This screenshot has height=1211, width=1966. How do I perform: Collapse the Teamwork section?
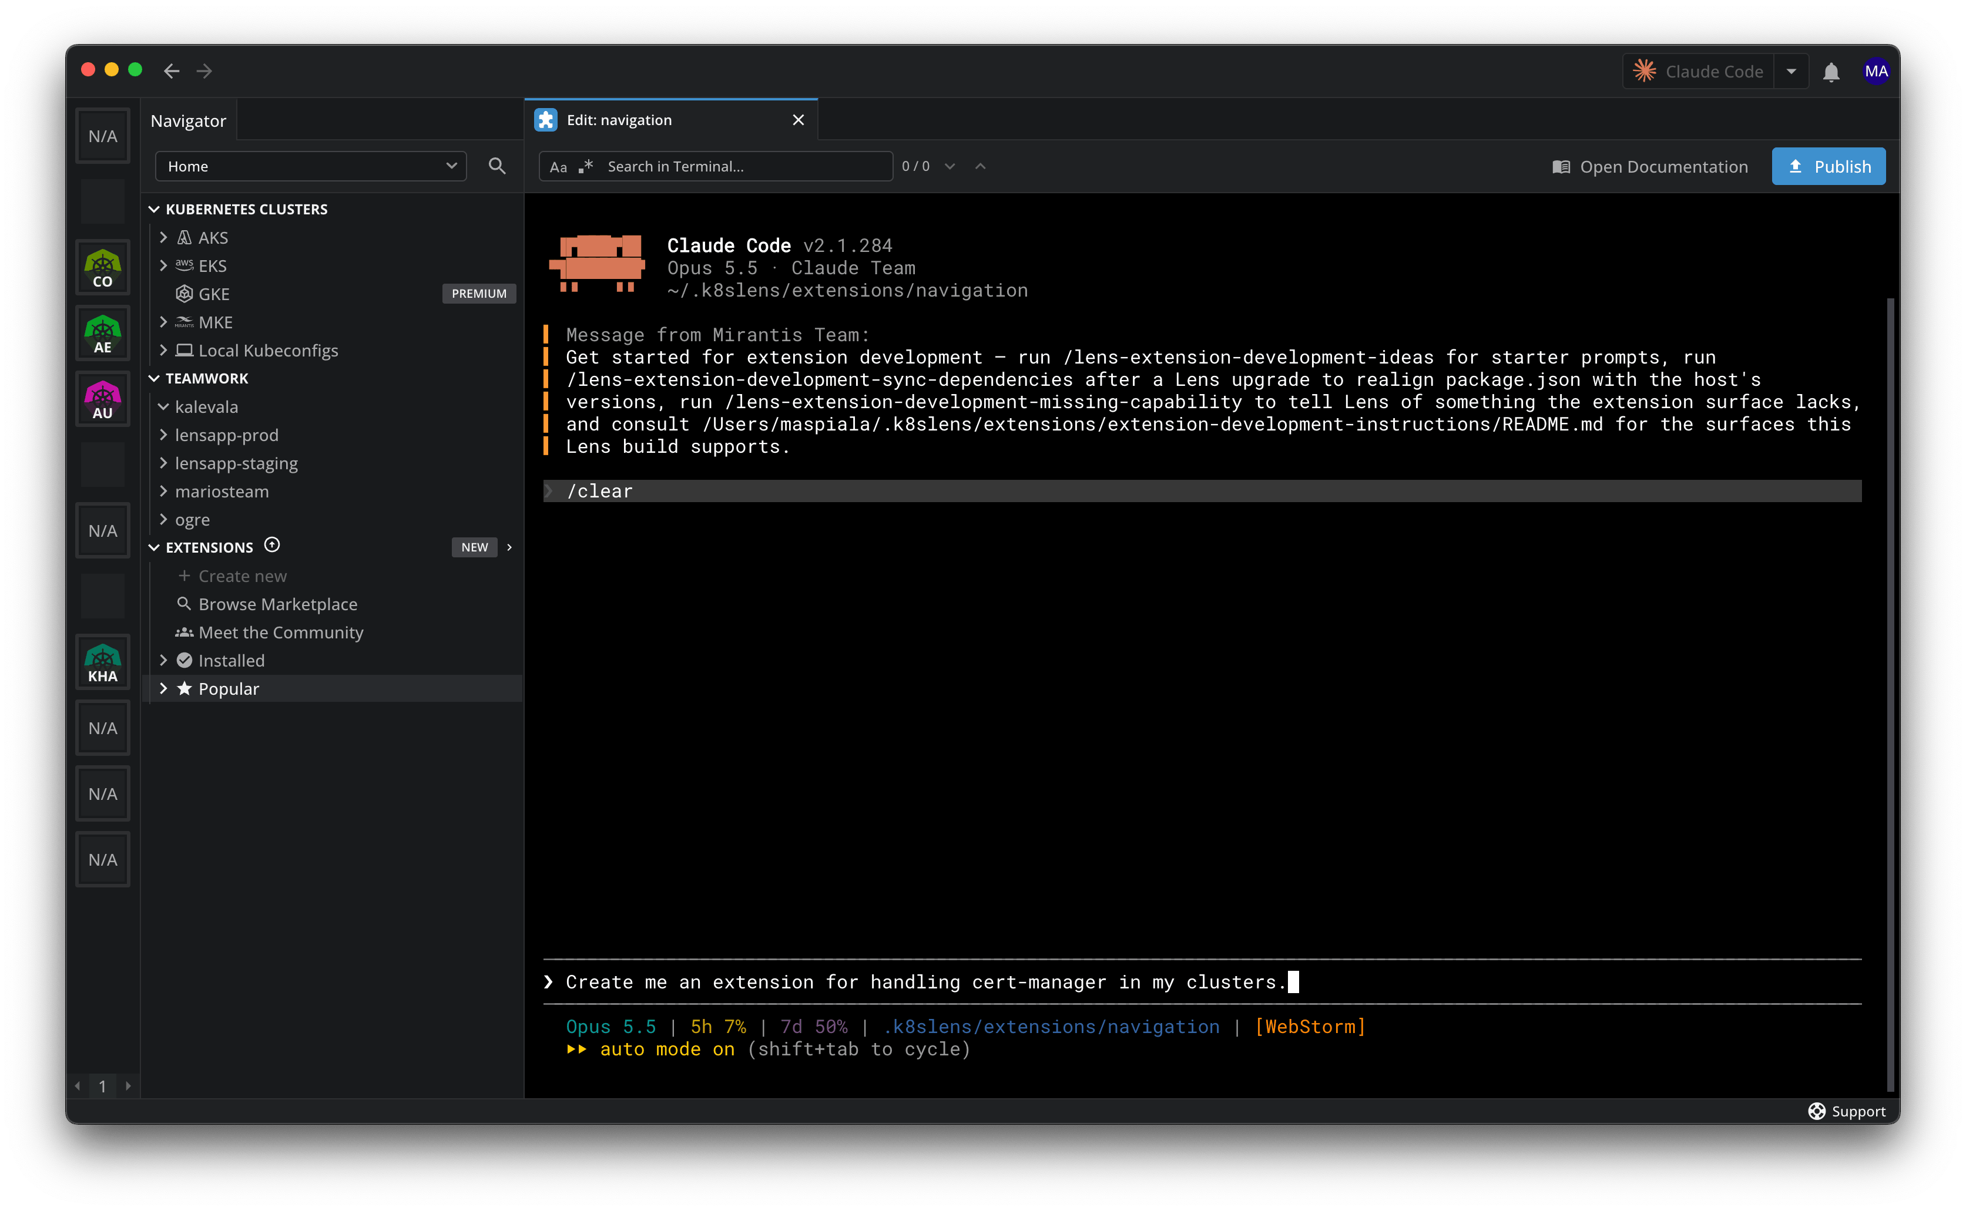[x=154, y=378]
